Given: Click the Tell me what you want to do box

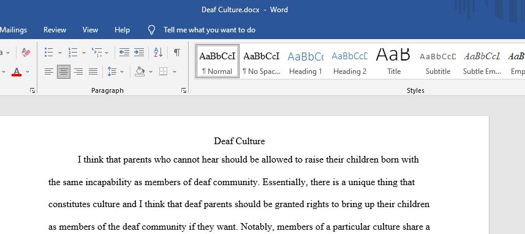Looking at the screenshot, I should [210, 30].
